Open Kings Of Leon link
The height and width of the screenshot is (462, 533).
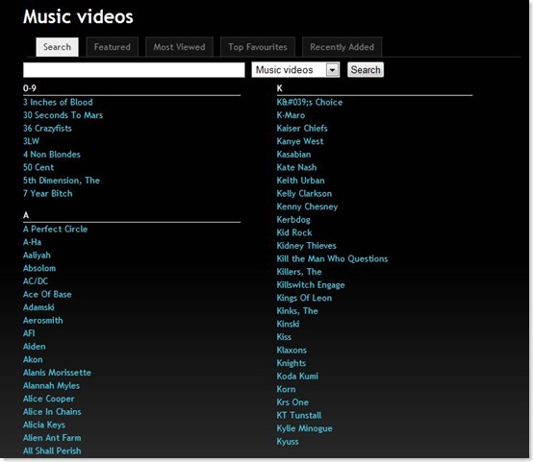pyautogui.click(x=304, y=298)
